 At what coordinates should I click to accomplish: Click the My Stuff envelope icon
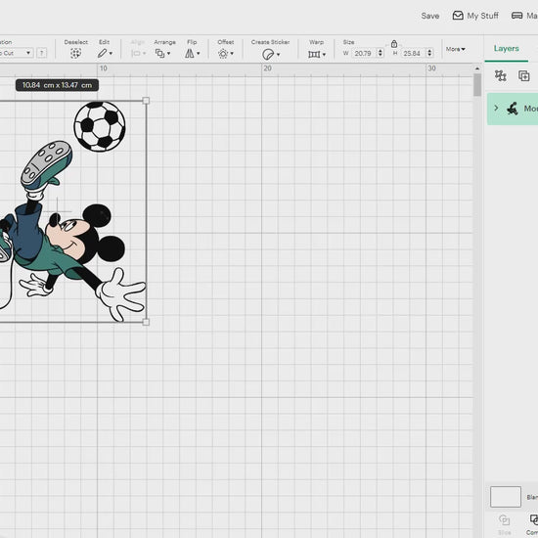[x=458, y=16]
